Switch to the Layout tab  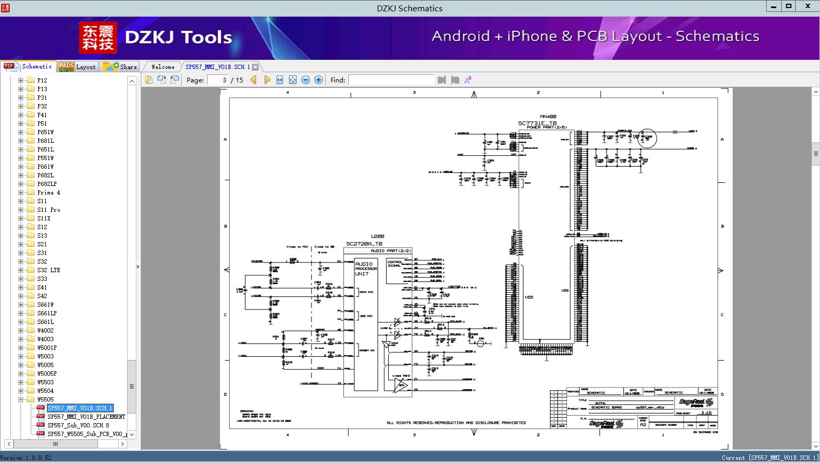point(77,66)
